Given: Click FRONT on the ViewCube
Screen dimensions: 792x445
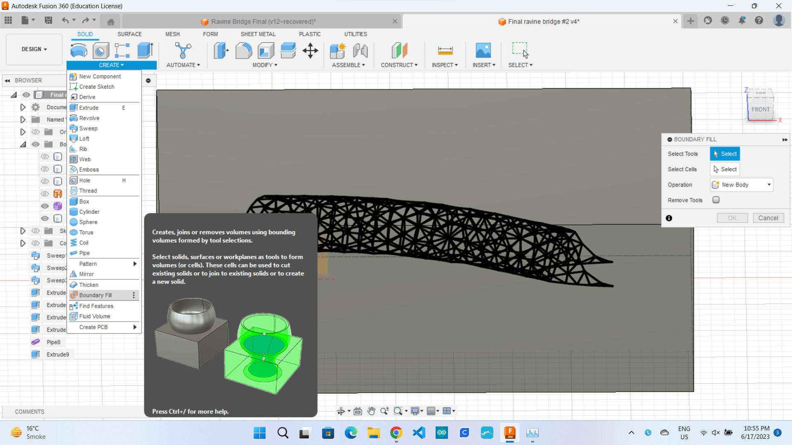Looking at the screenshot, I should click(760, 110).
